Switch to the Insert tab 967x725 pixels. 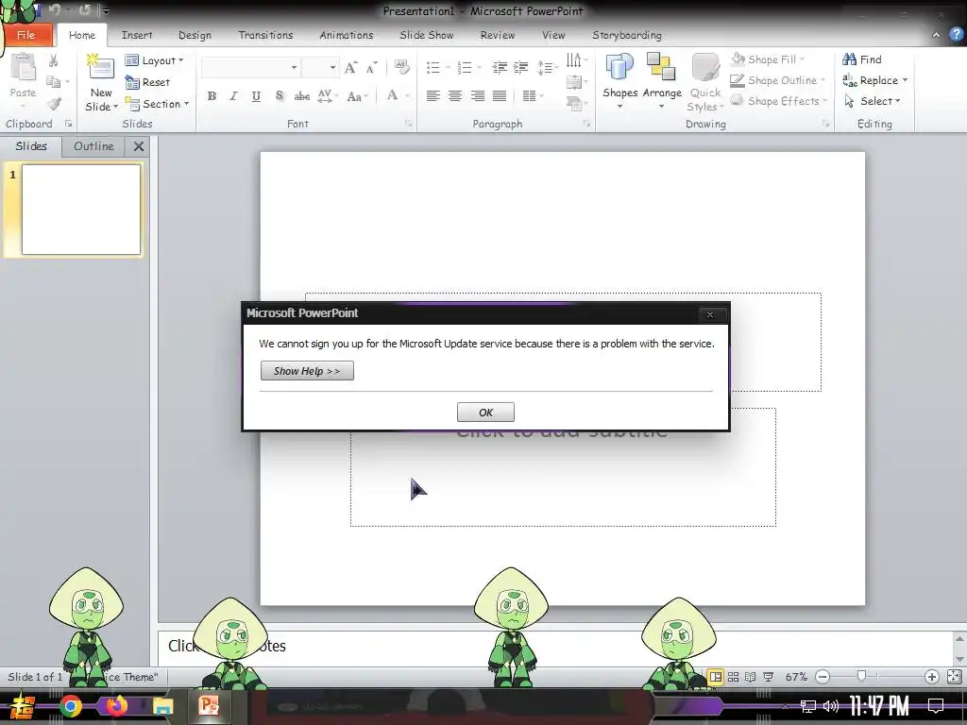pos(137,35)
